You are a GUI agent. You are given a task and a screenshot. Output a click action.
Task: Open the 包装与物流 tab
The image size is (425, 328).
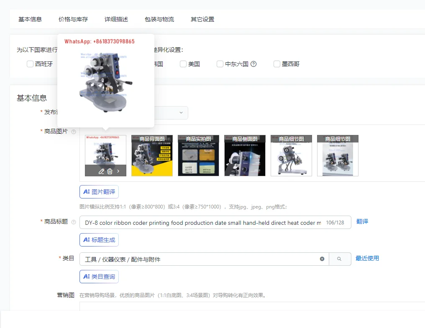coord(159,19)
